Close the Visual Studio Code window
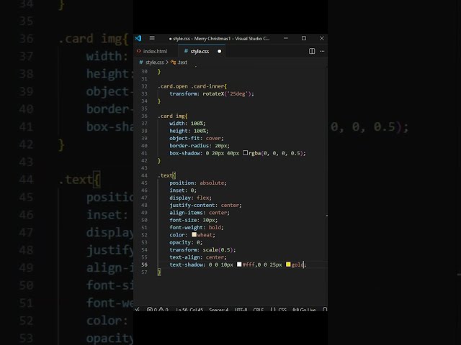Screen dimensions: 461x345 point(322,38)
